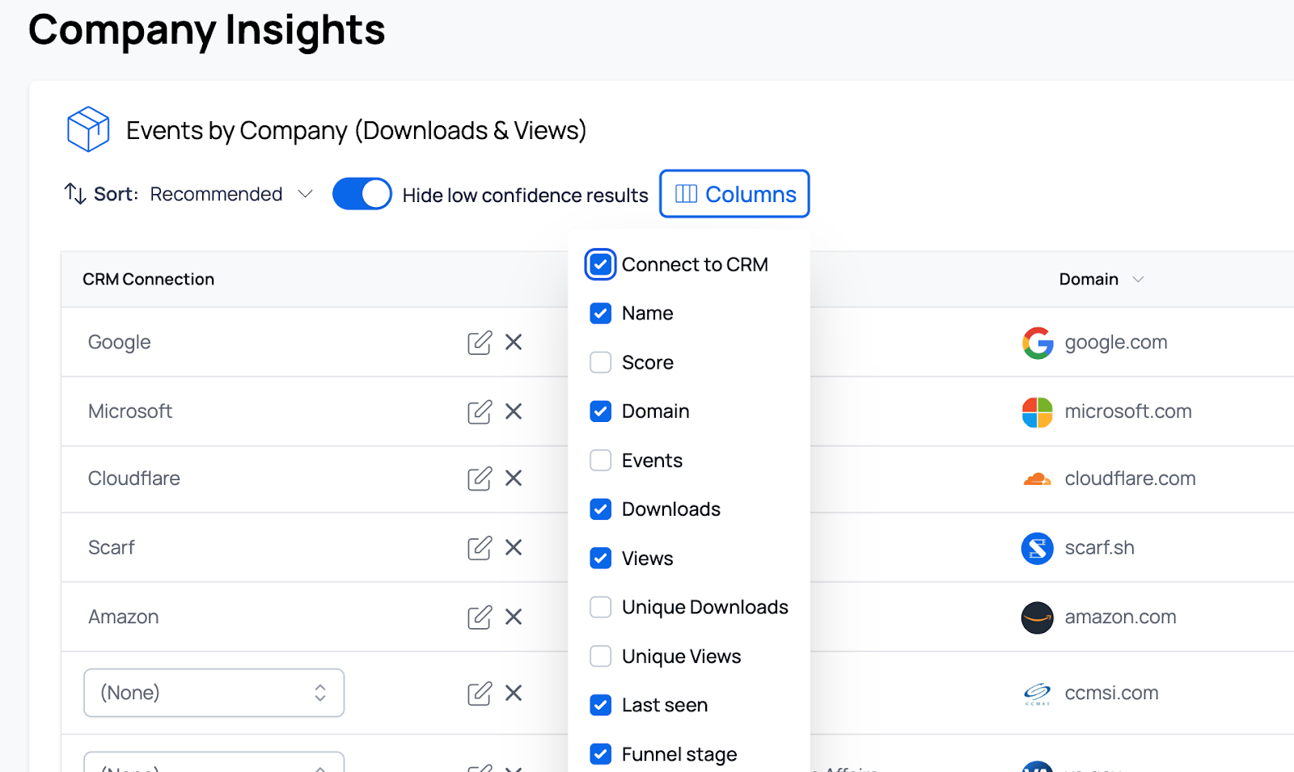Edit the Cloudflare CRM connection

[x=479, y=479]
